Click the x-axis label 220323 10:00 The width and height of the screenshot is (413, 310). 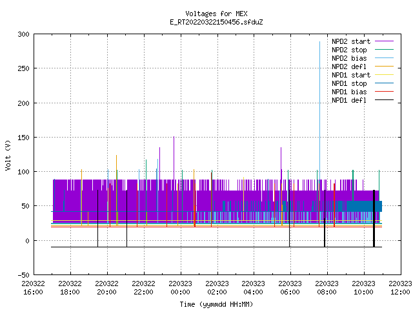pyautogui.click(x=363, y=288)
